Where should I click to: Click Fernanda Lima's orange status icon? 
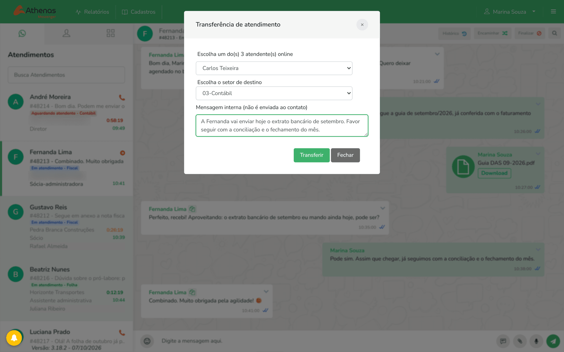[x=122, y=153]
